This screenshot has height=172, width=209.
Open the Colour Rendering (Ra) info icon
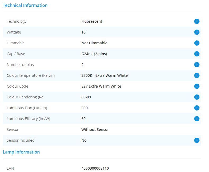(197, 97)
